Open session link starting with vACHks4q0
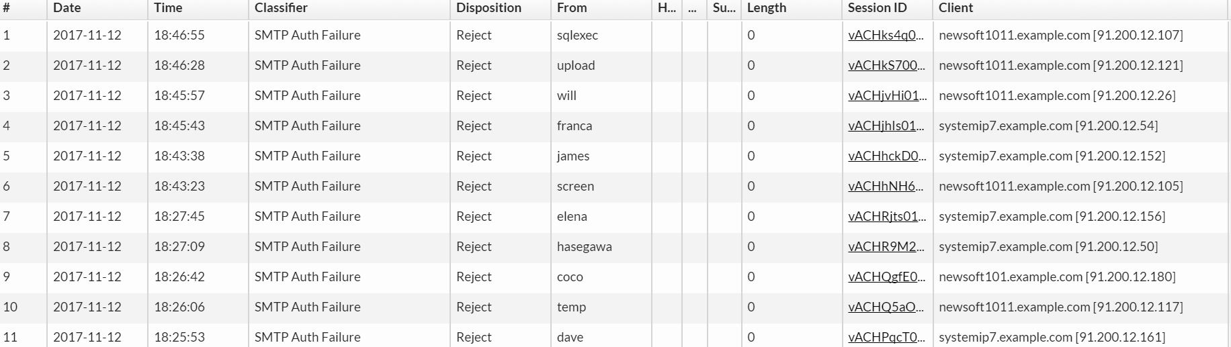The width and height of the screenshot is (1231, 347). pyautogui.click(x=886, y=36)
